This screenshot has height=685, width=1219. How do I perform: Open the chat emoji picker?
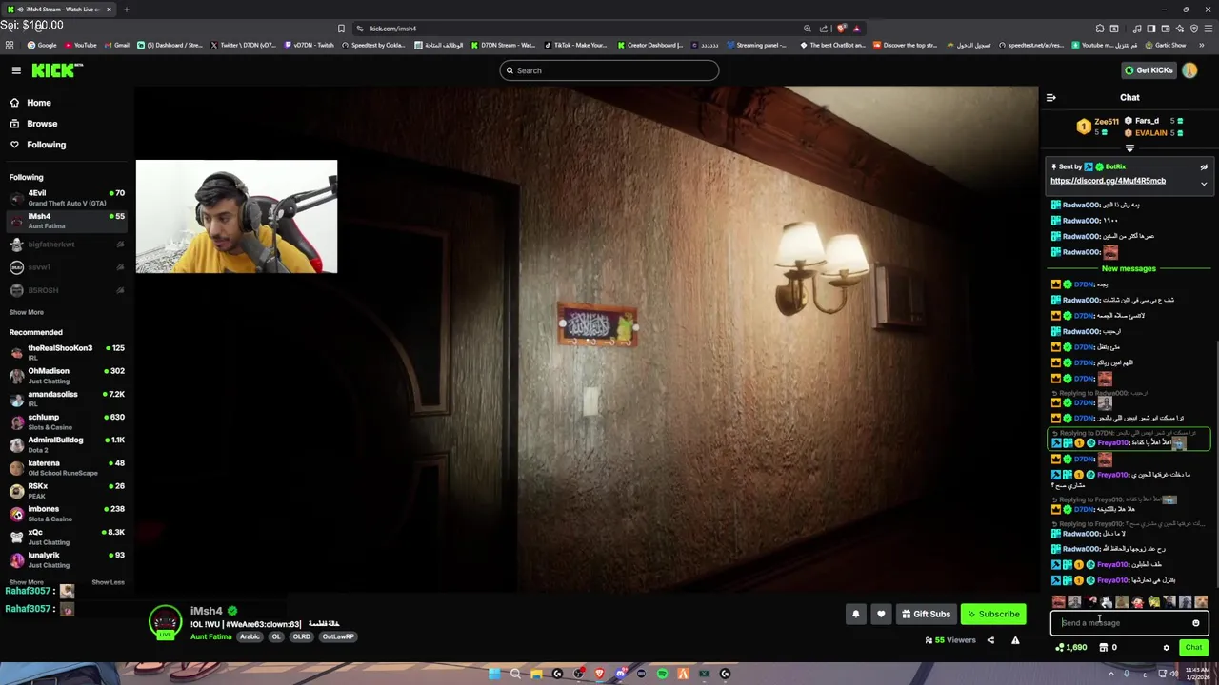1196,623
